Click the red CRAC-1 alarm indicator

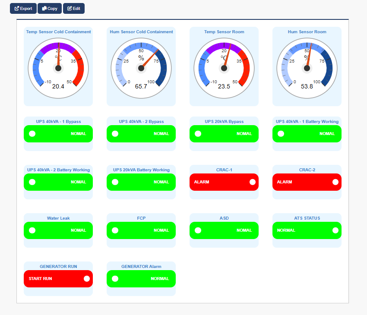(224, 182)
